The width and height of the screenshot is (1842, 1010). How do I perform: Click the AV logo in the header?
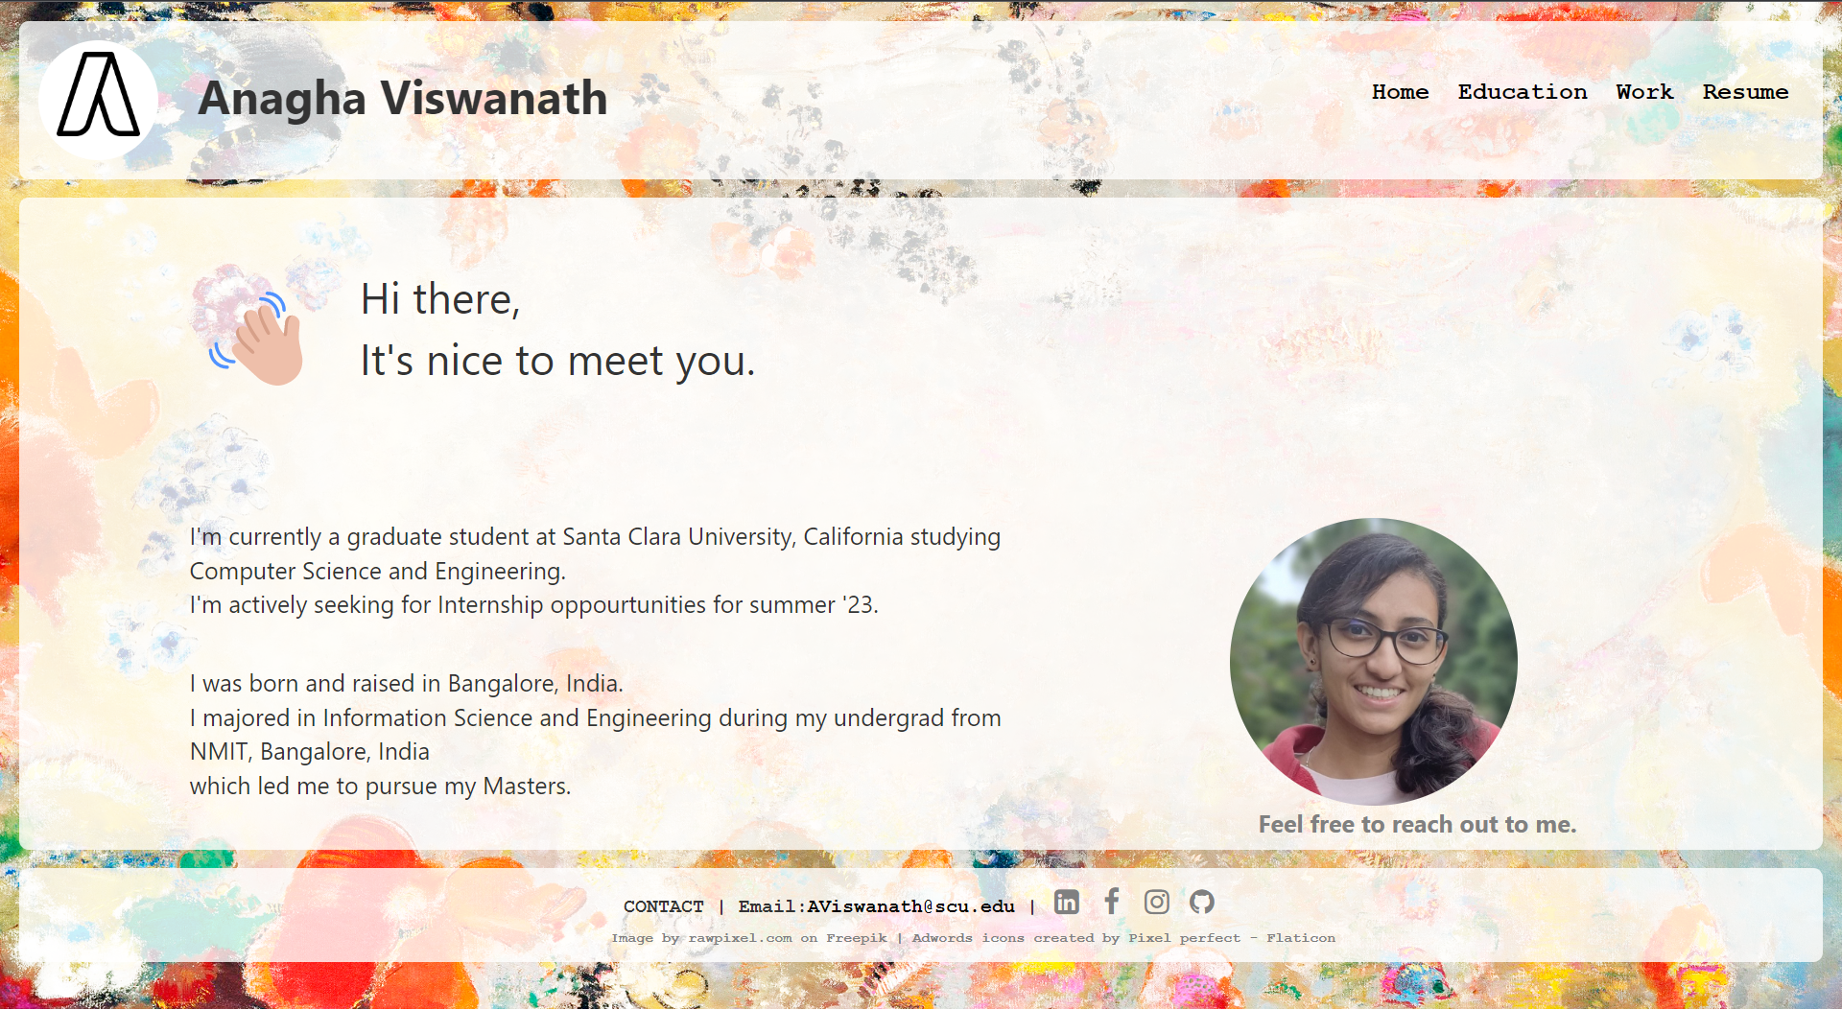tap(98, 100)
